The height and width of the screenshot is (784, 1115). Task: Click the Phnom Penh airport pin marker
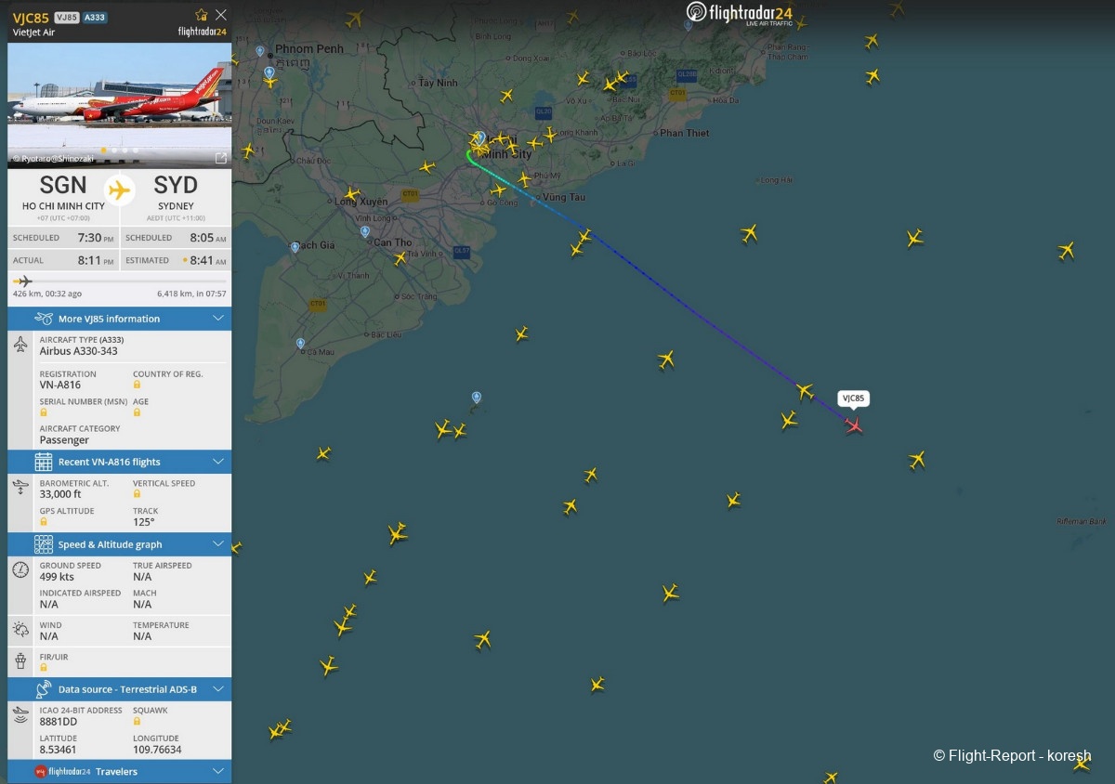pos(260,52)
